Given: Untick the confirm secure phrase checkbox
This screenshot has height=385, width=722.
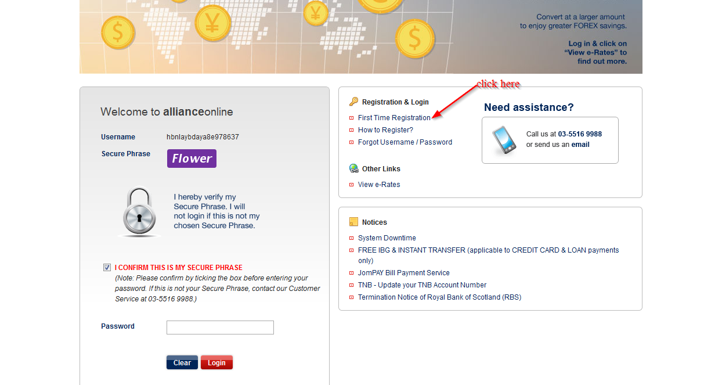Looking at the screenshot, I should tap(107, 268).
